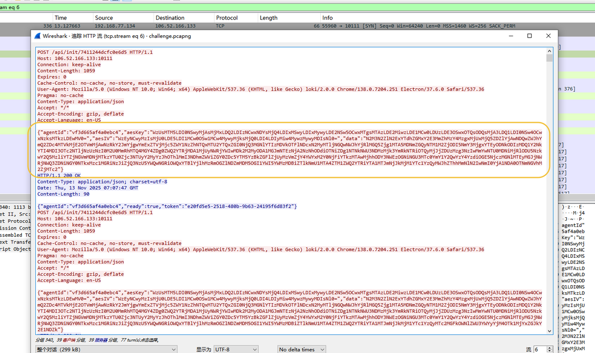Minimize the HTTP stream dialog window
This screenshot has width=595, height=353.
pyautogui.click(x=510, y=36)
